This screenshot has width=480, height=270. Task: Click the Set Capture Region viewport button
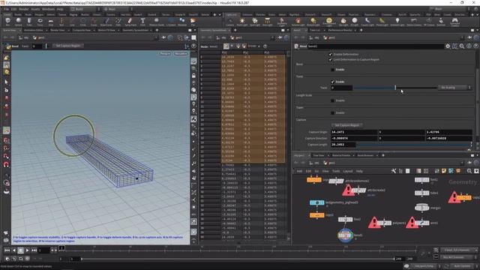click(x=68, y=46)
